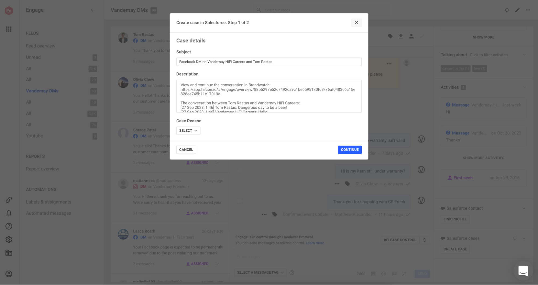
Task: Open the organization building icon
Action: point(9,253)
